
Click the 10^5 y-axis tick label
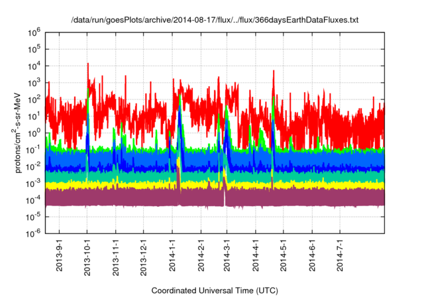(34, 49)
